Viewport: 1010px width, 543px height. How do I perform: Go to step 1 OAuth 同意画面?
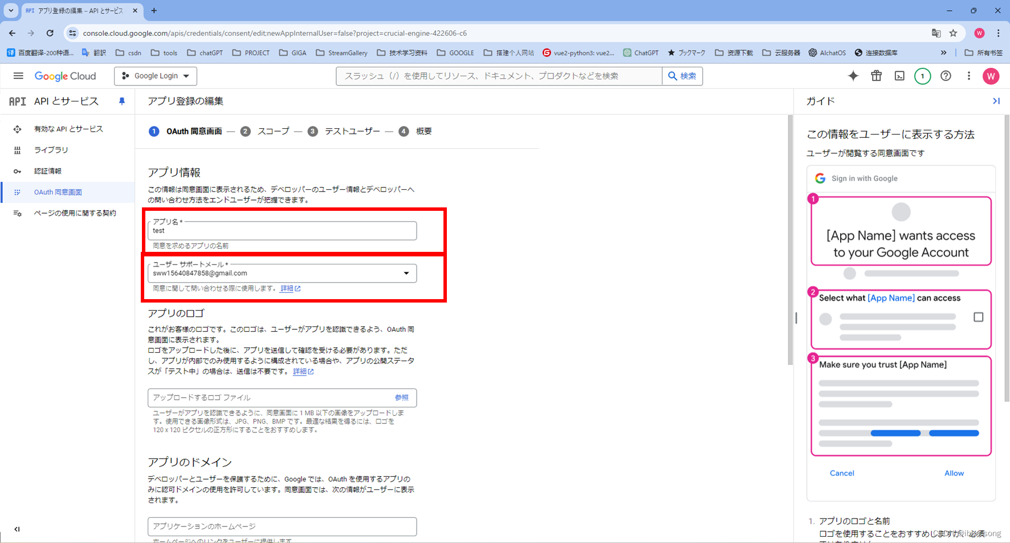pyautogui.click(x=186, y=131)
